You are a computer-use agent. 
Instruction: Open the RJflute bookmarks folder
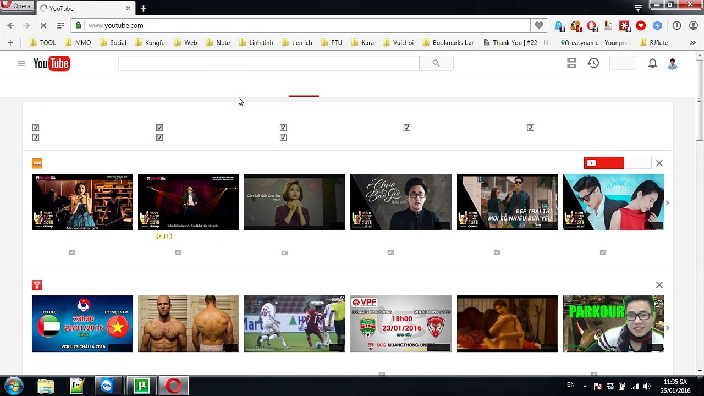653,42
